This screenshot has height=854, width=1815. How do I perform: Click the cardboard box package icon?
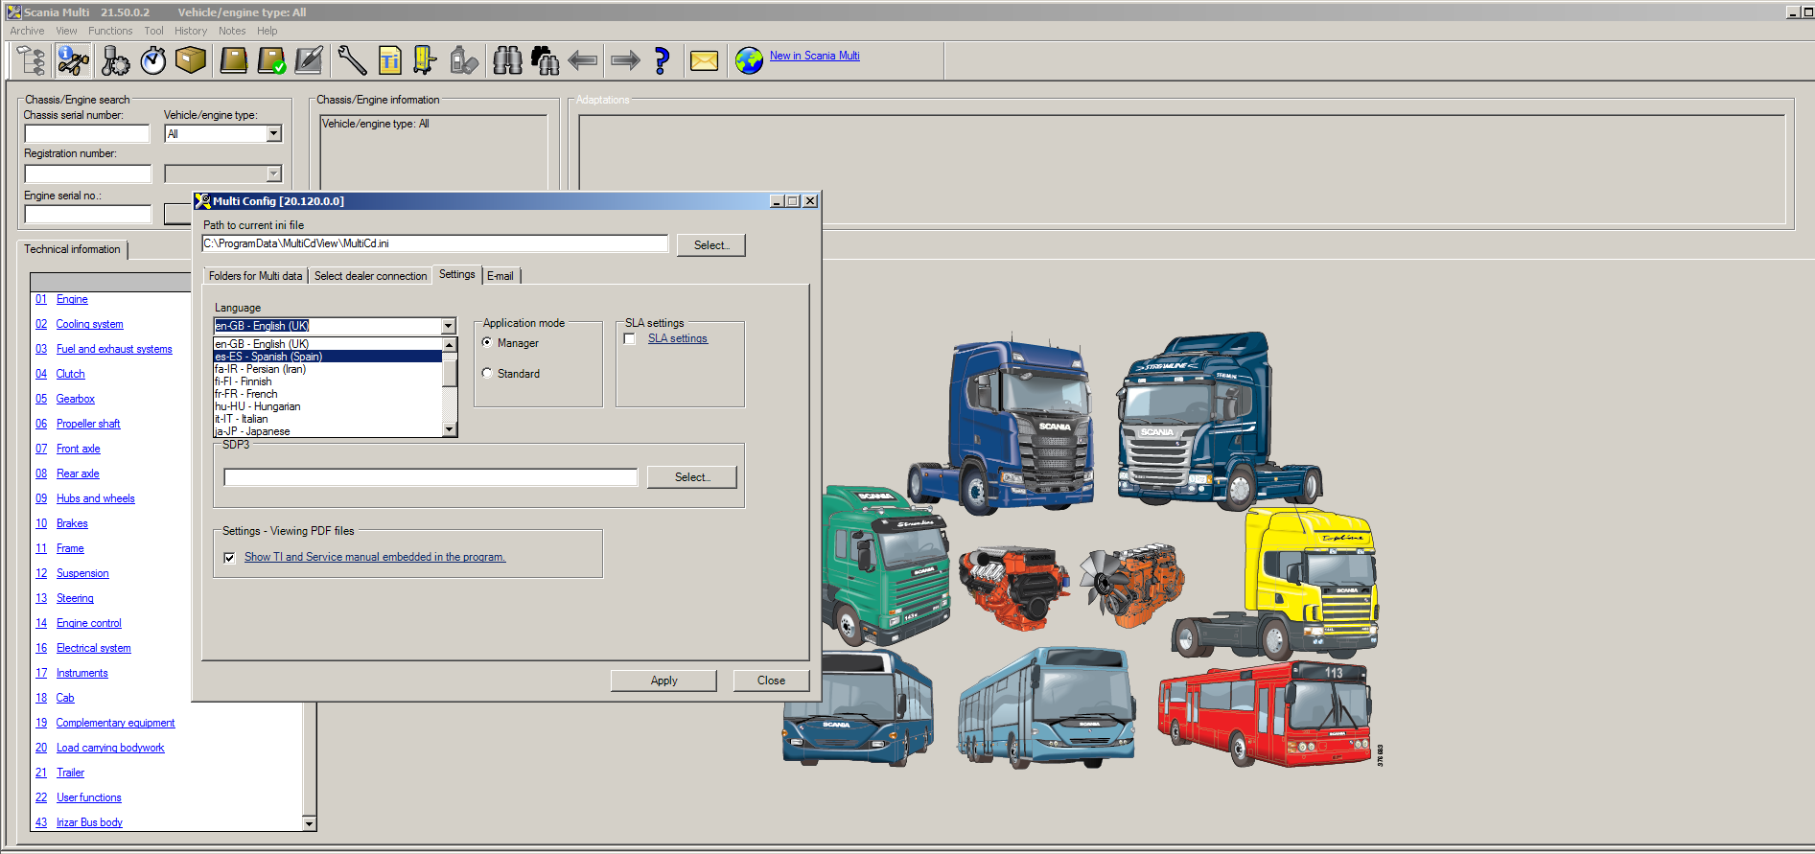(191, 60)
